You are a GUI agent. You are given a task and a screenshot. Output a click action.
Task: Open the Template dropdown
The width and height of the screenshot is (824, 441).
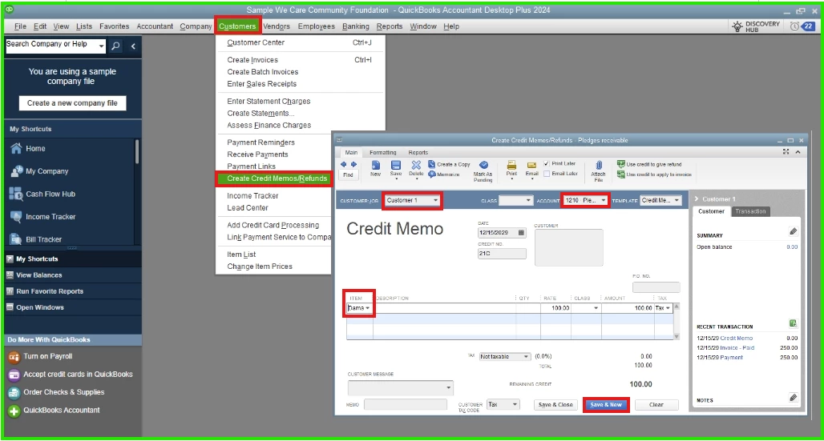pyautogui.click(x=677, y=201)
